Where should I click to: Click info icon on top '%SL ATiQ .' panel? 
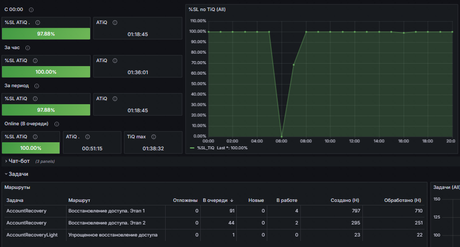coord(38,23)
